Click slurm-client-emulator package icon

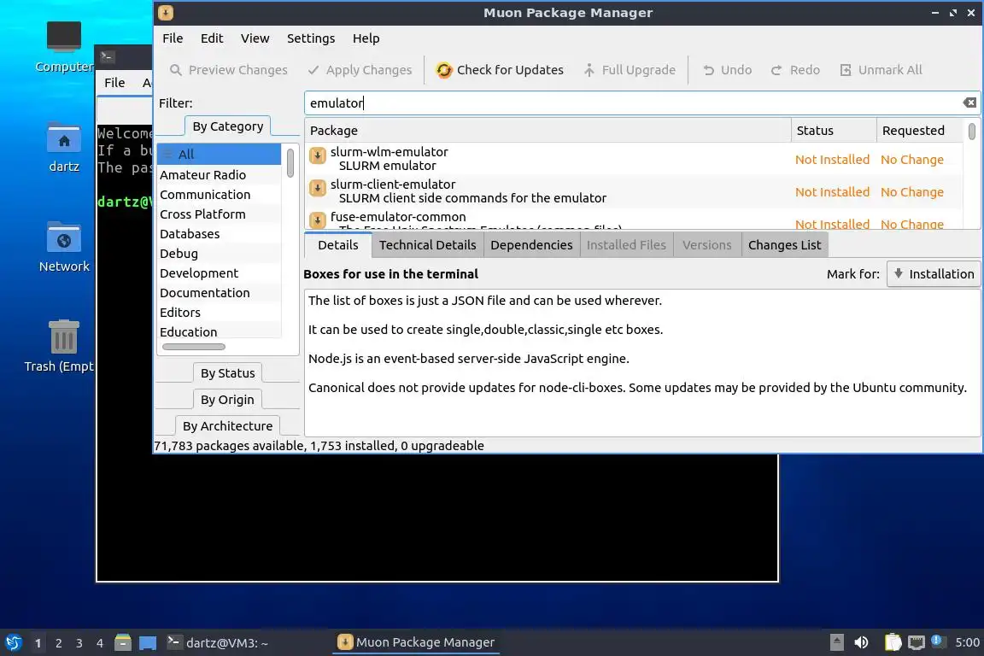click(x=318, y=188)
